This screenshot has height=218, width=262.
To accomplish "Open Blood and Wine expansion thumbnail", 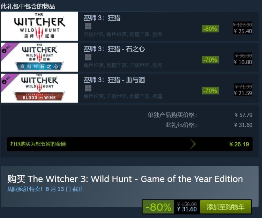I will (39, 88).
